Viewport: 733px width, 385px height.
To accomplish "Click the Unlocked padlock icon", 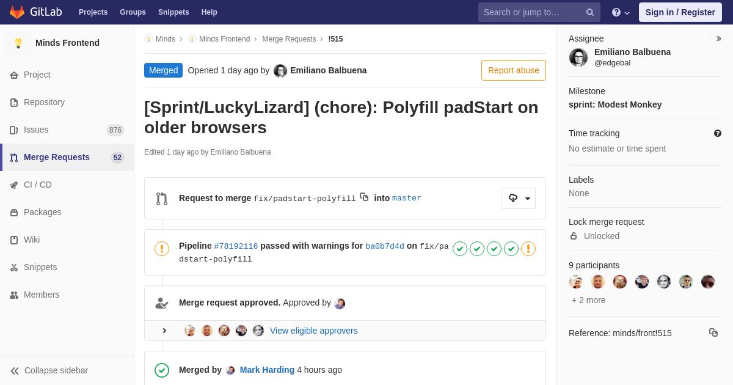I will click(x=574, y=236).
